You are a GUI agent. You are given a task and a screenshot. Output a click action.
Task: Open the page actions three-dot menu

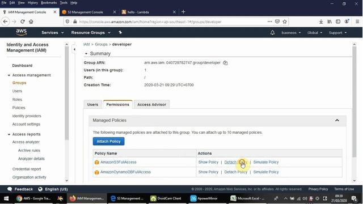(x=270, y=22)
